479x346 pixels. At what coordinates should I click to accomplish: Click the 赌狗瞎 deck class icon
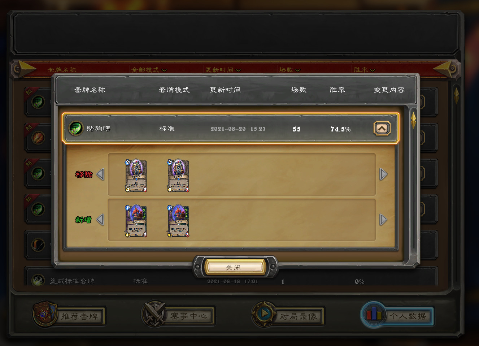pyautogui.click(x=76, y=128)
